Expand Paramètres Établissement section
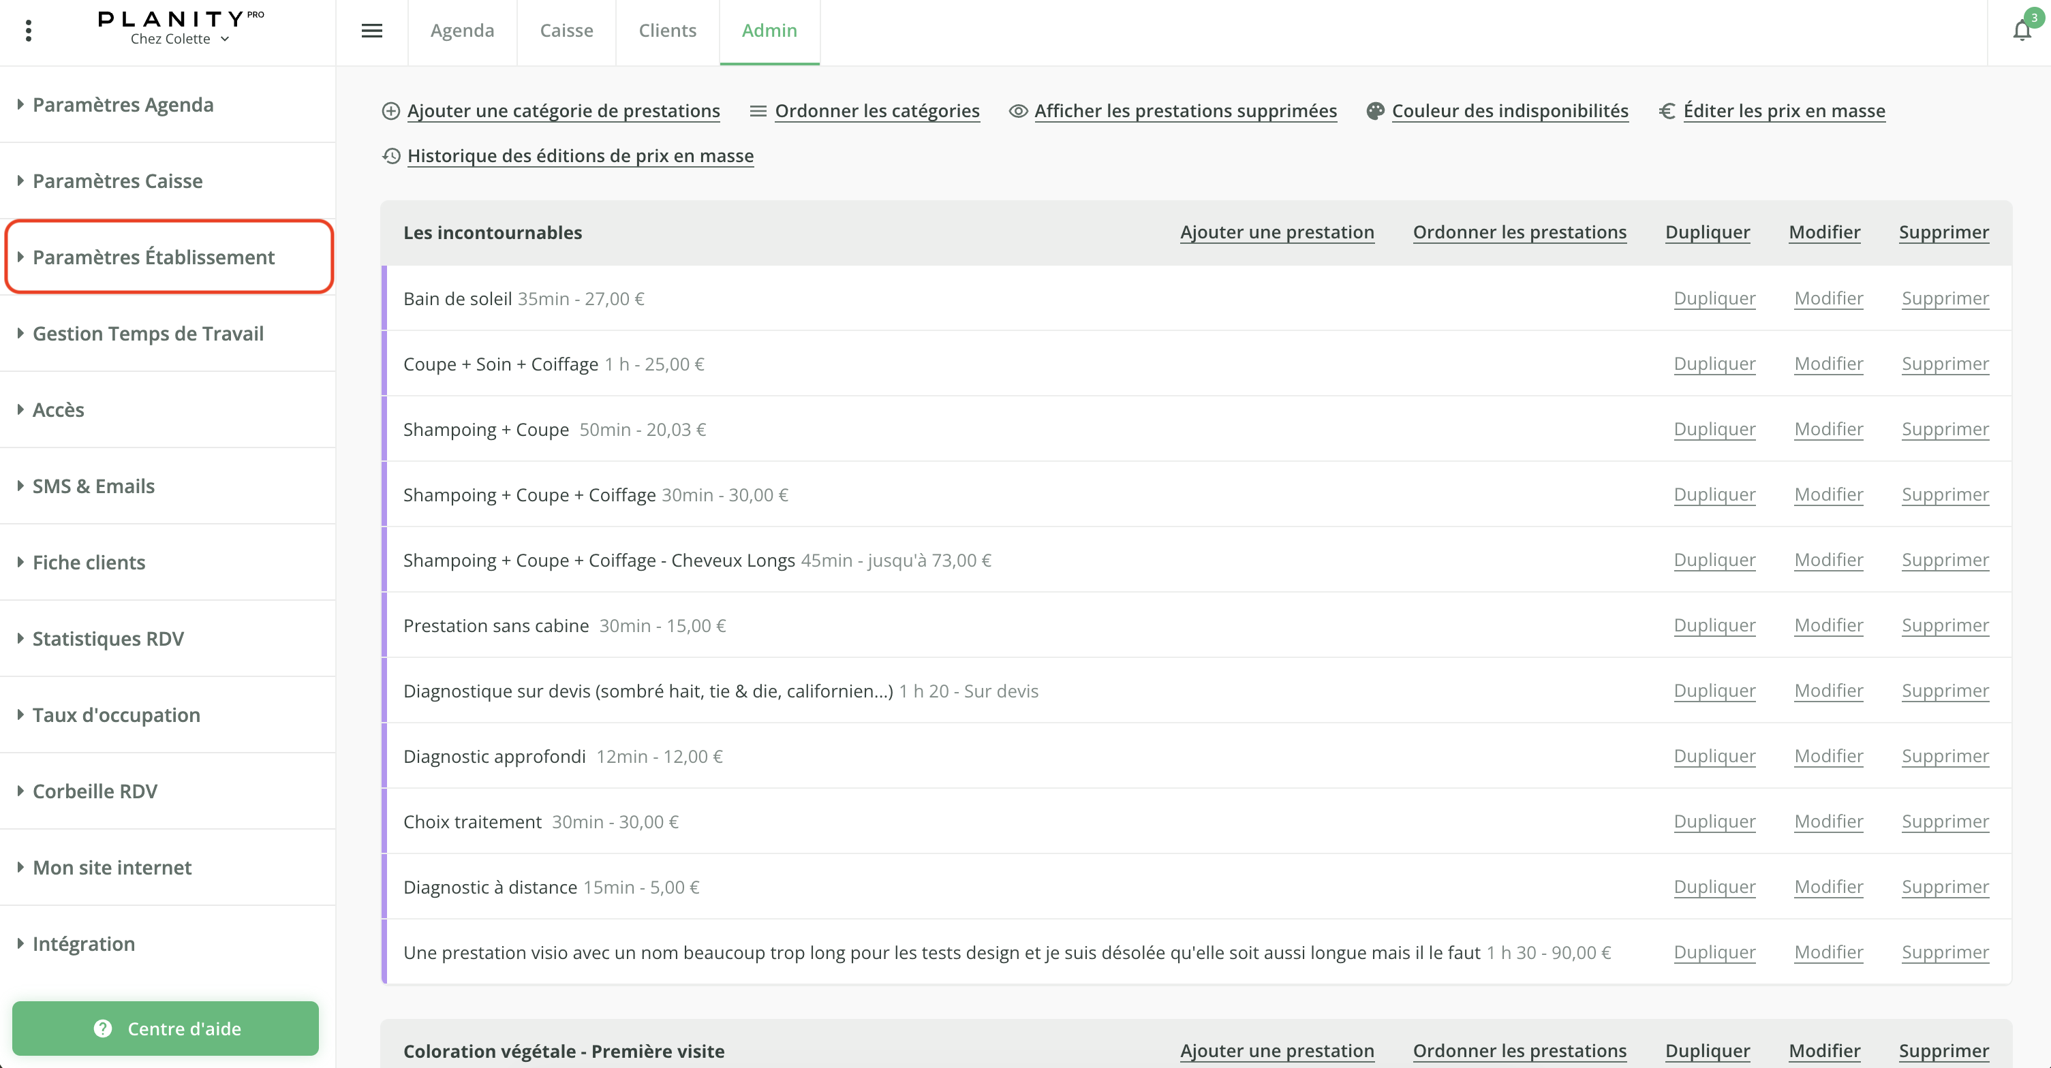Viewport: 2051px width, 1068px height. coord(153,257)
